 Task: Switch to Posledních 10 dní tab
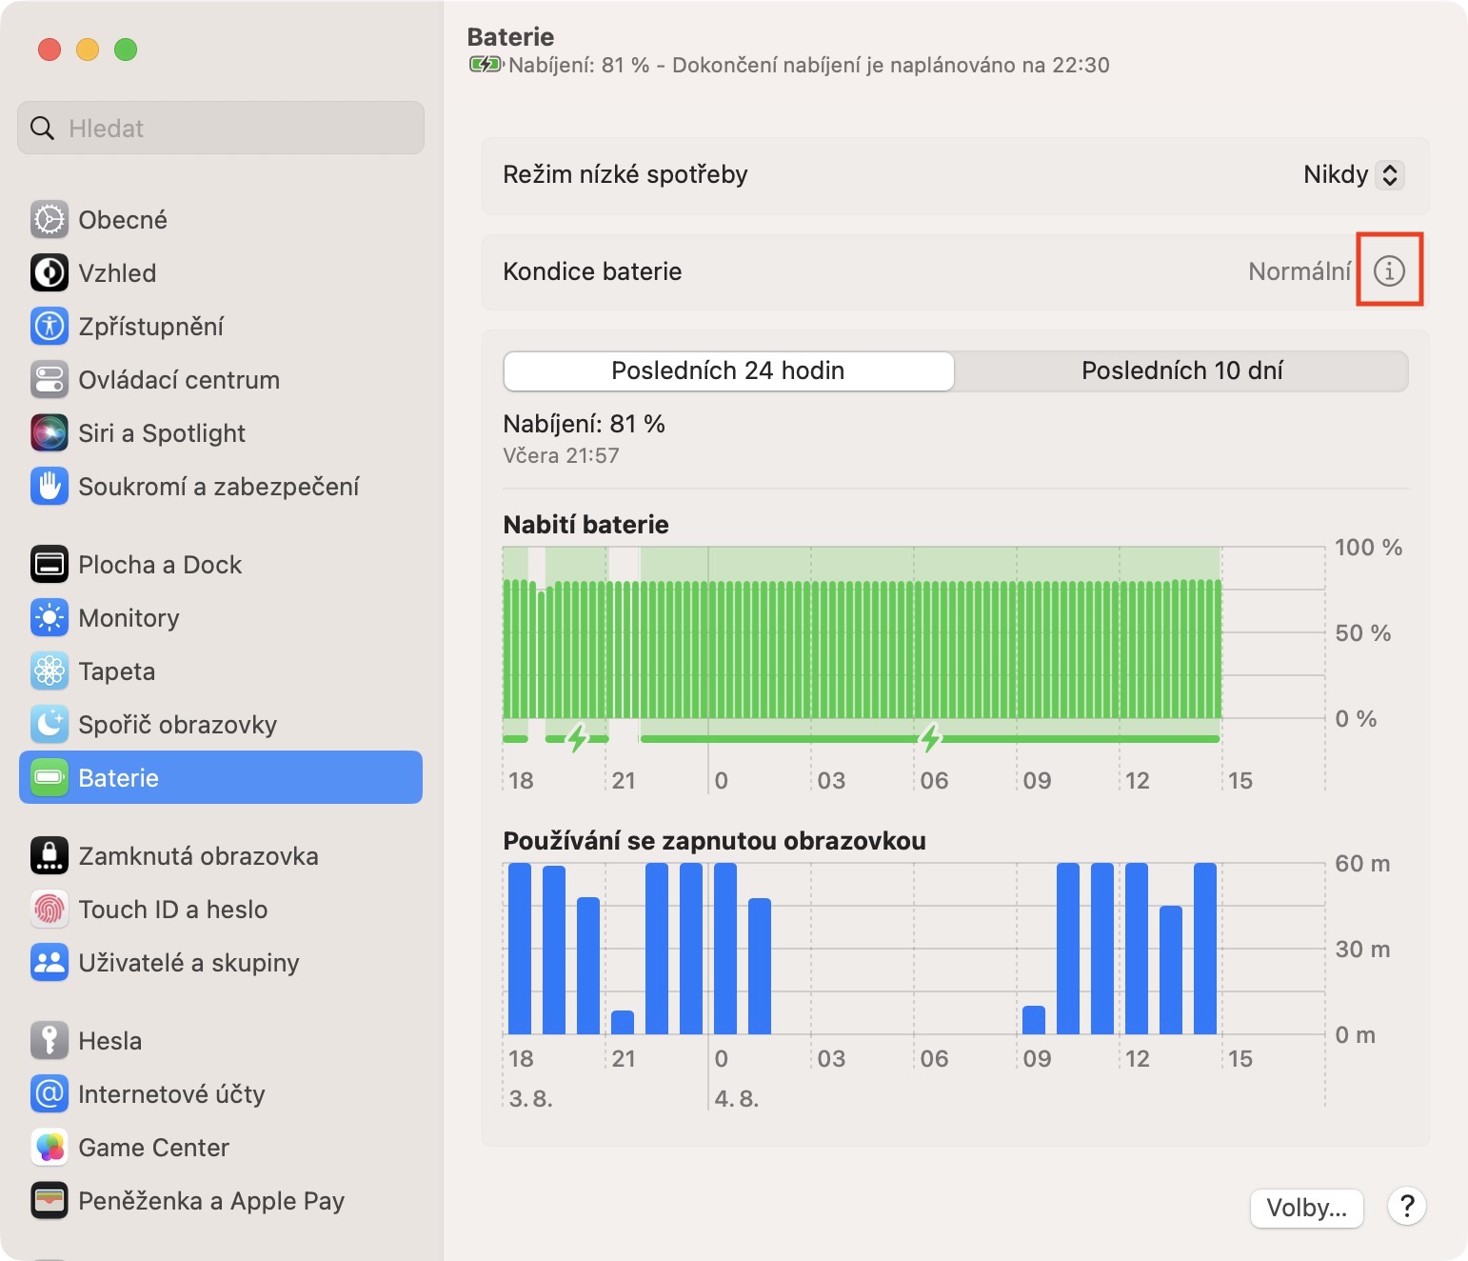click(1181, 370)
